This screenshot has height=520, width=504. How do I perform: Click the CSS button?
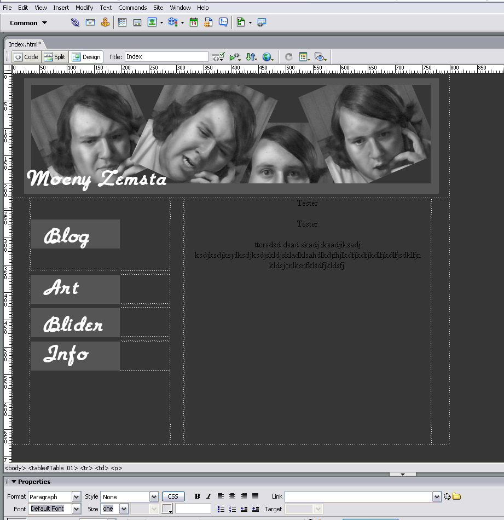173,496
